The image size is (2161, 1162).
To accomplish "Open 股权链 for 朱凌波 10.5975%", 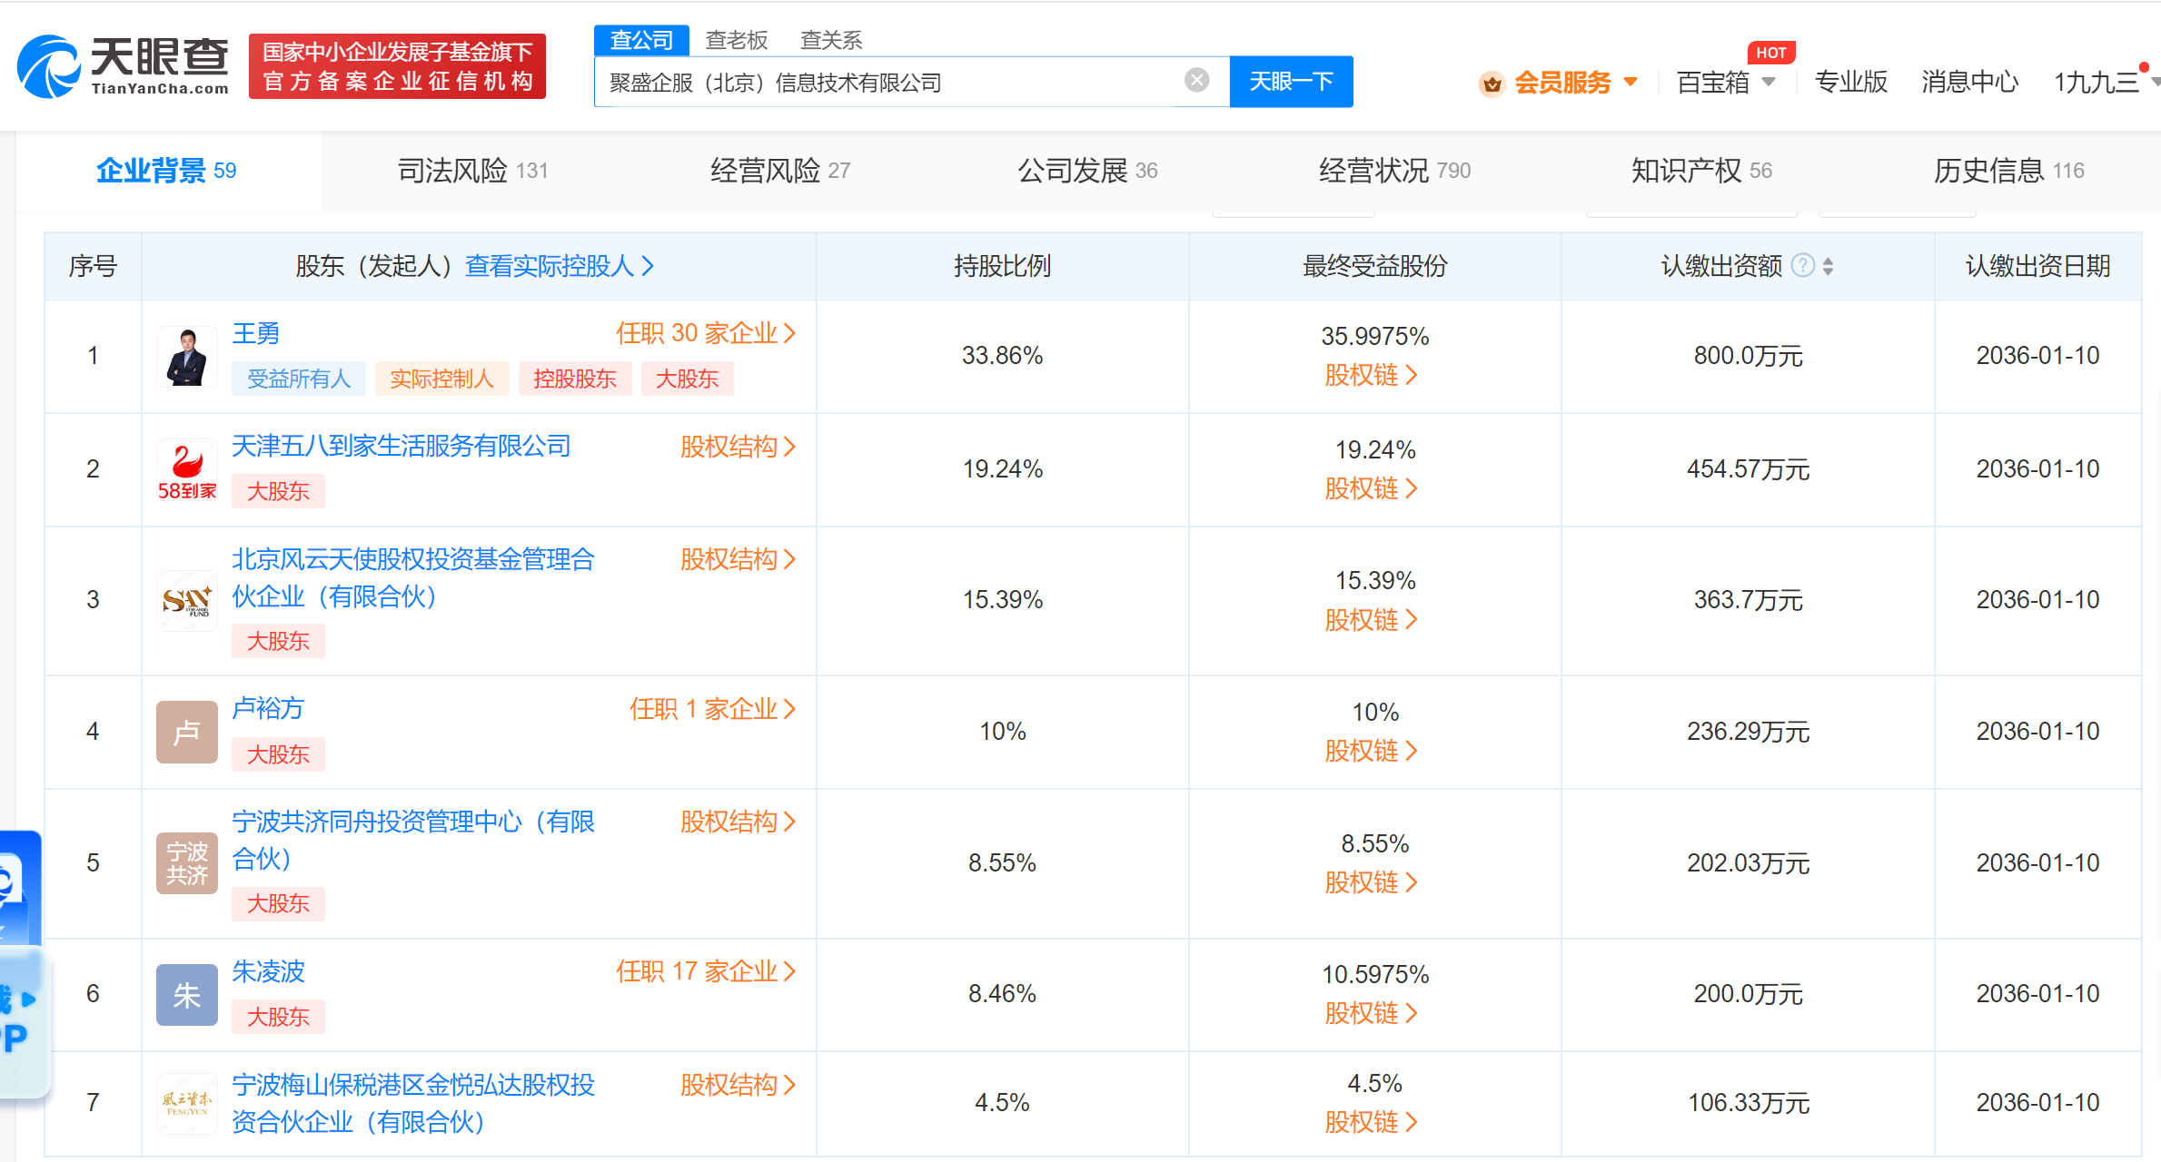I will pyautogui.click(x=1371, y=1013).
